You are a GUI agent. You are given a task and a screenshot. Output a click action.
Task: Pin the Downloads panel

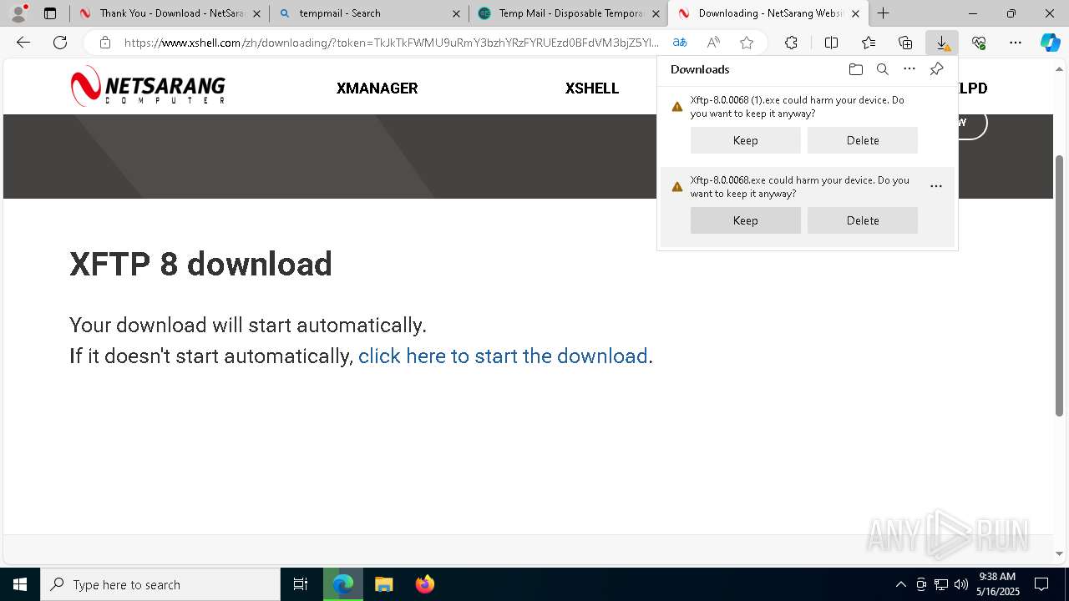click(936, 69)
